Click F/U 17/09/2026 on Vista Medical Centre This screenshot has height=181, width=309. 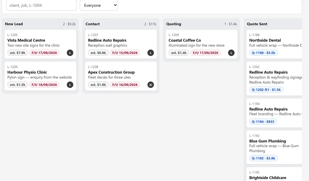tap(44, 53)
